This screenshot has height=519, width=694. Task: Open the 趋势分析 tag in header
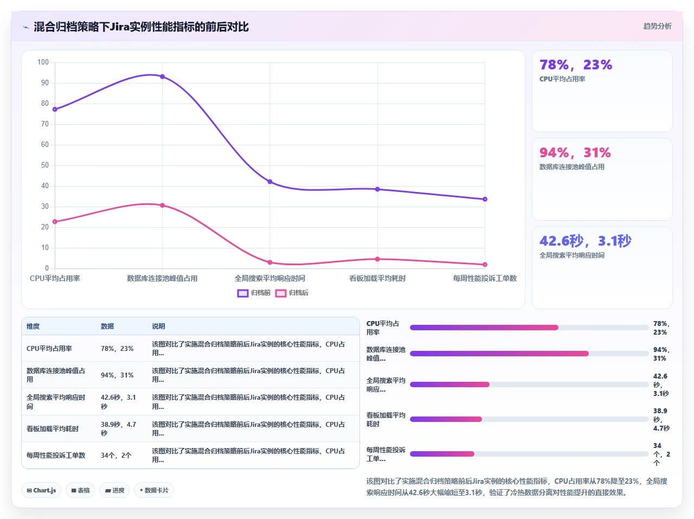657,26
